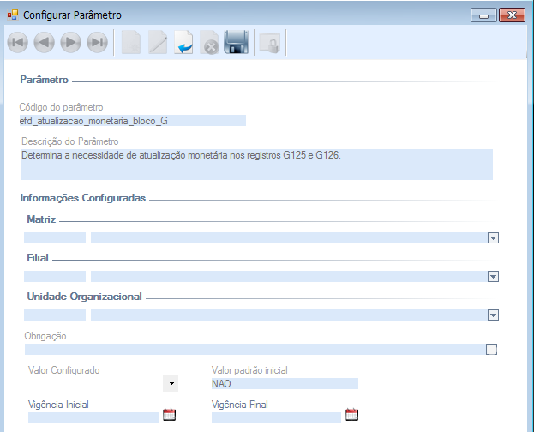Click the padlock toolbar icon

(270, 43)
